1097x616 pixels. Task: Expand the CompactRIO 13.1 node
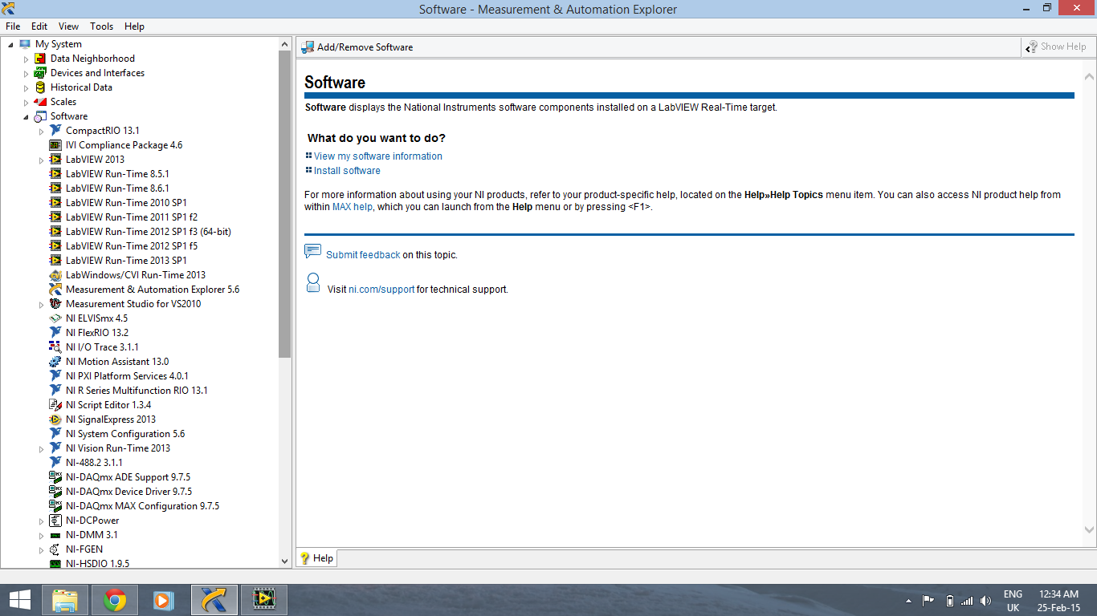click(x=41, y=132)
